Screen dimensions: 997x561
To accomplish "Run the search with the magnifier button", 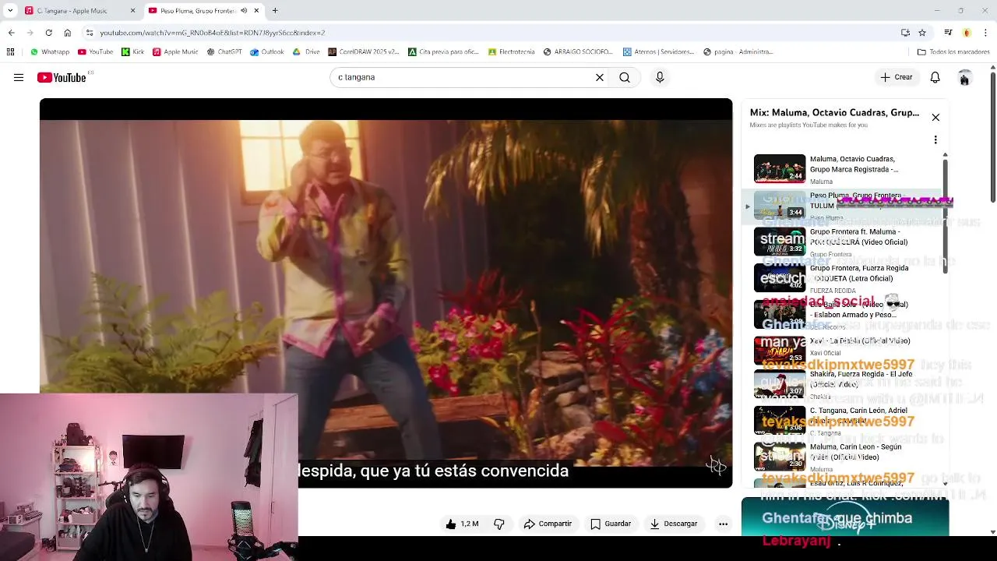I will coord(625,77).
